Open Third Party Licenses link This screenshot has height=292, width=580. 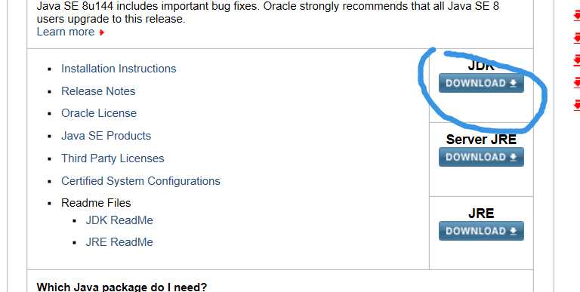(x=113, y=158)
